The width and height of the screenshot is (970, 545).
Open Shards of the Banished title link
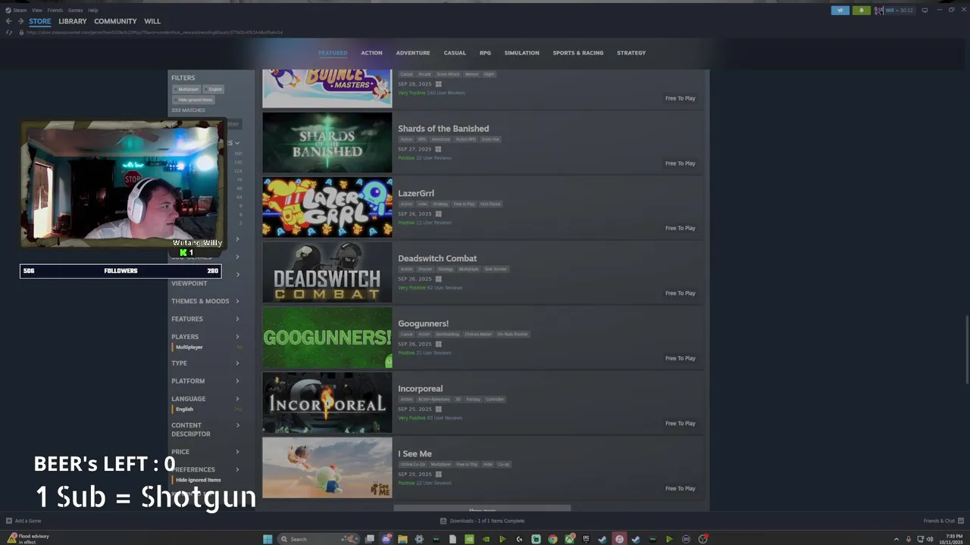pos(443,129)
